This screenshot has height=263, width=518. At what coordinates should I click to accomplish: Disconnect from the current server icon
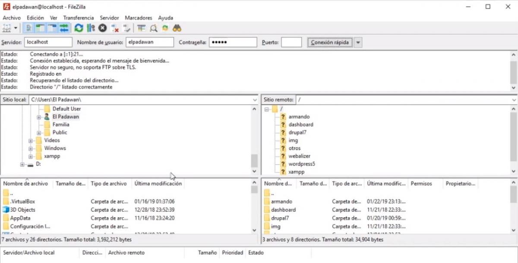pos(115,28)
